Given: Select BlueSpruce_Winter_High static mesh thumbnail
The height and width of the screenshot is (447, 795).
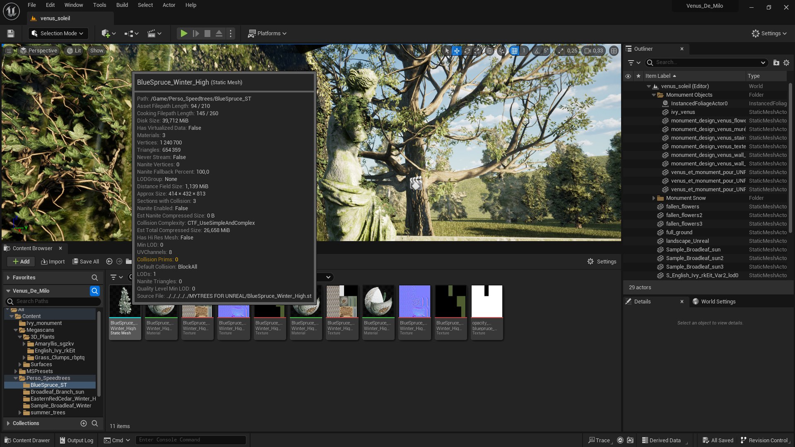Looking at the screenshot, I should (125, 312).
